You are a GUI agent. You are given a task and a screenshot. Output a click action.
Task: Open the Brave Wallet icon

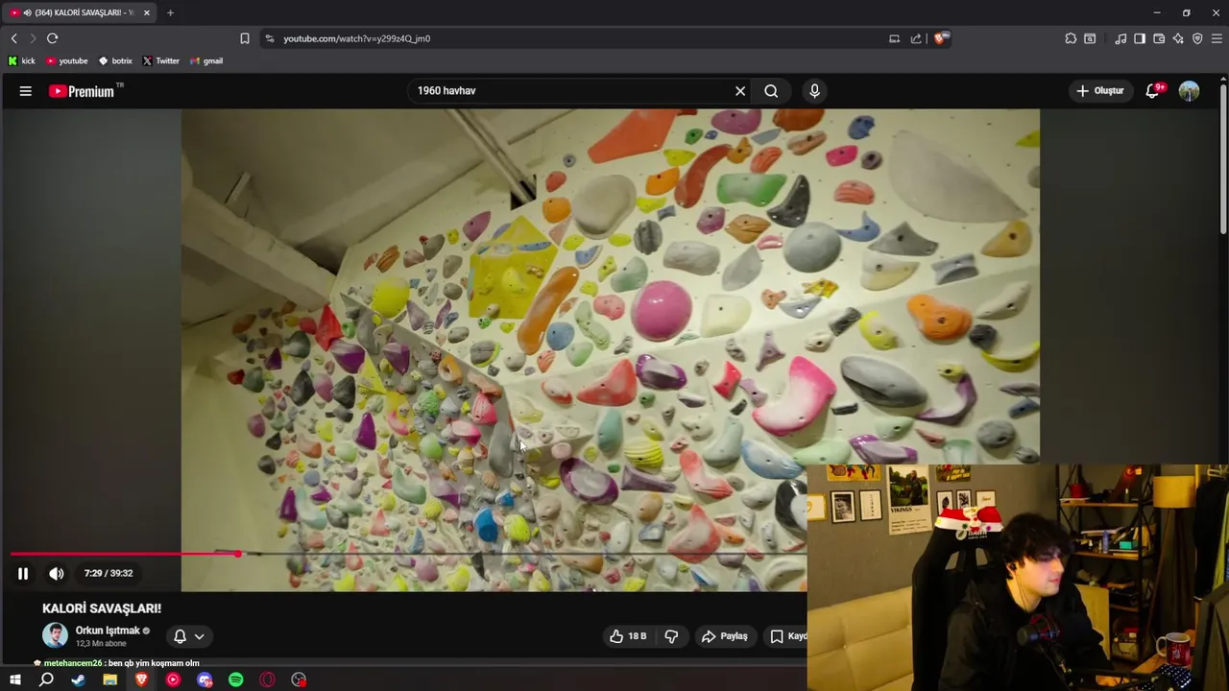[x=1159, y=38]
